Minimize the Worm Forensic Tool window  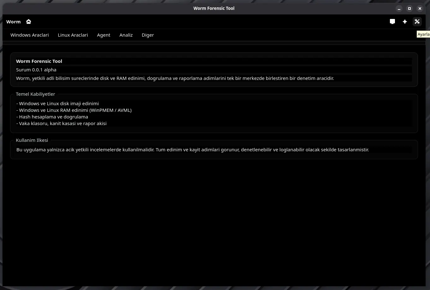point(399,9)
